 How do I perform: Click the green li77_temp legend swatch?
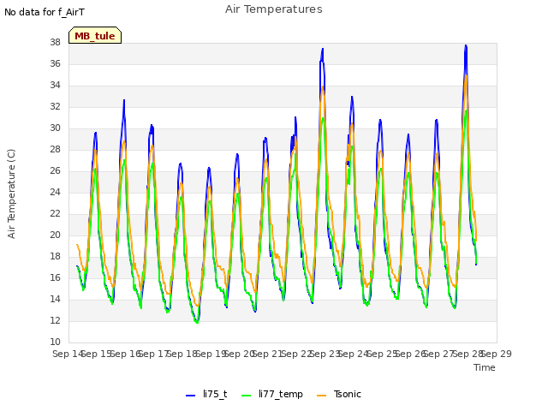click(246, 395)
